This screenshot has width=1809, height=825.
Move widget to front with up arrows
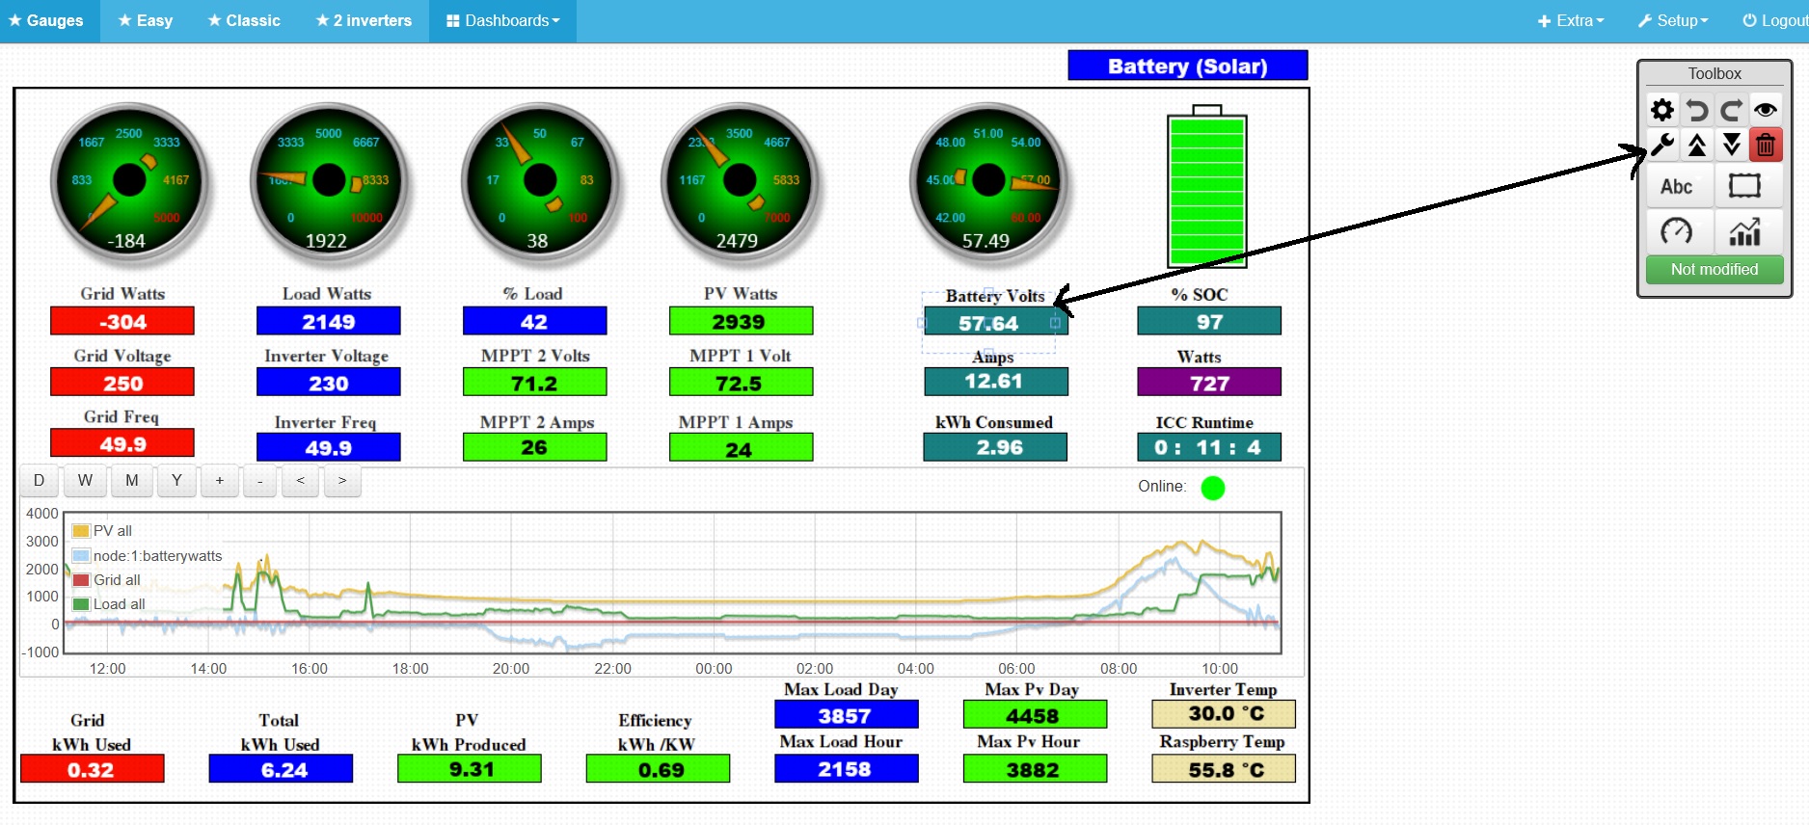coord(1697,146)
